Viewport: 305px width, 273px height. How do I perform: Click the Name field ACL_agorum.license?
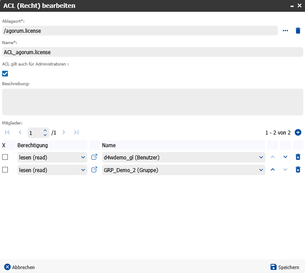click(x=152, y=52)
